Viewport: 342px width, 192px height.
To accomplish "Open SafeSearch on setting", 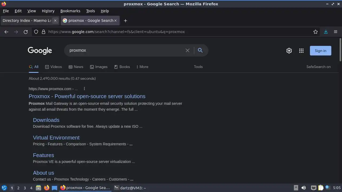I will [x=318, y=67].
